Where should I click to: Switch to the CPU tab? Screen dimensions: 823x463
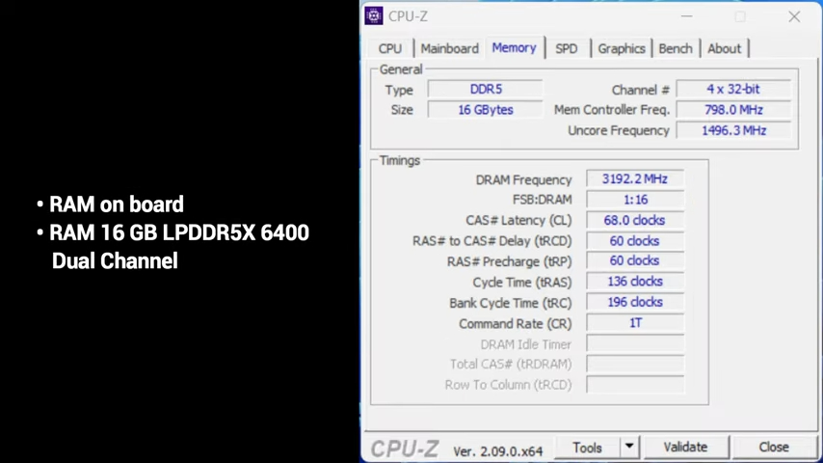[390, 49]
